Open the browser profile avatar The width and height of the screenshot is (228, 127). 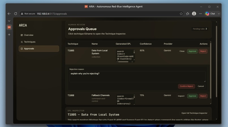click(194, 14)
